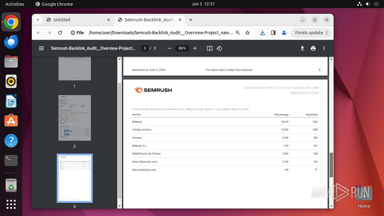The image size is (384, 216).
Task: Edit the page number field
Action: (145, 48)
